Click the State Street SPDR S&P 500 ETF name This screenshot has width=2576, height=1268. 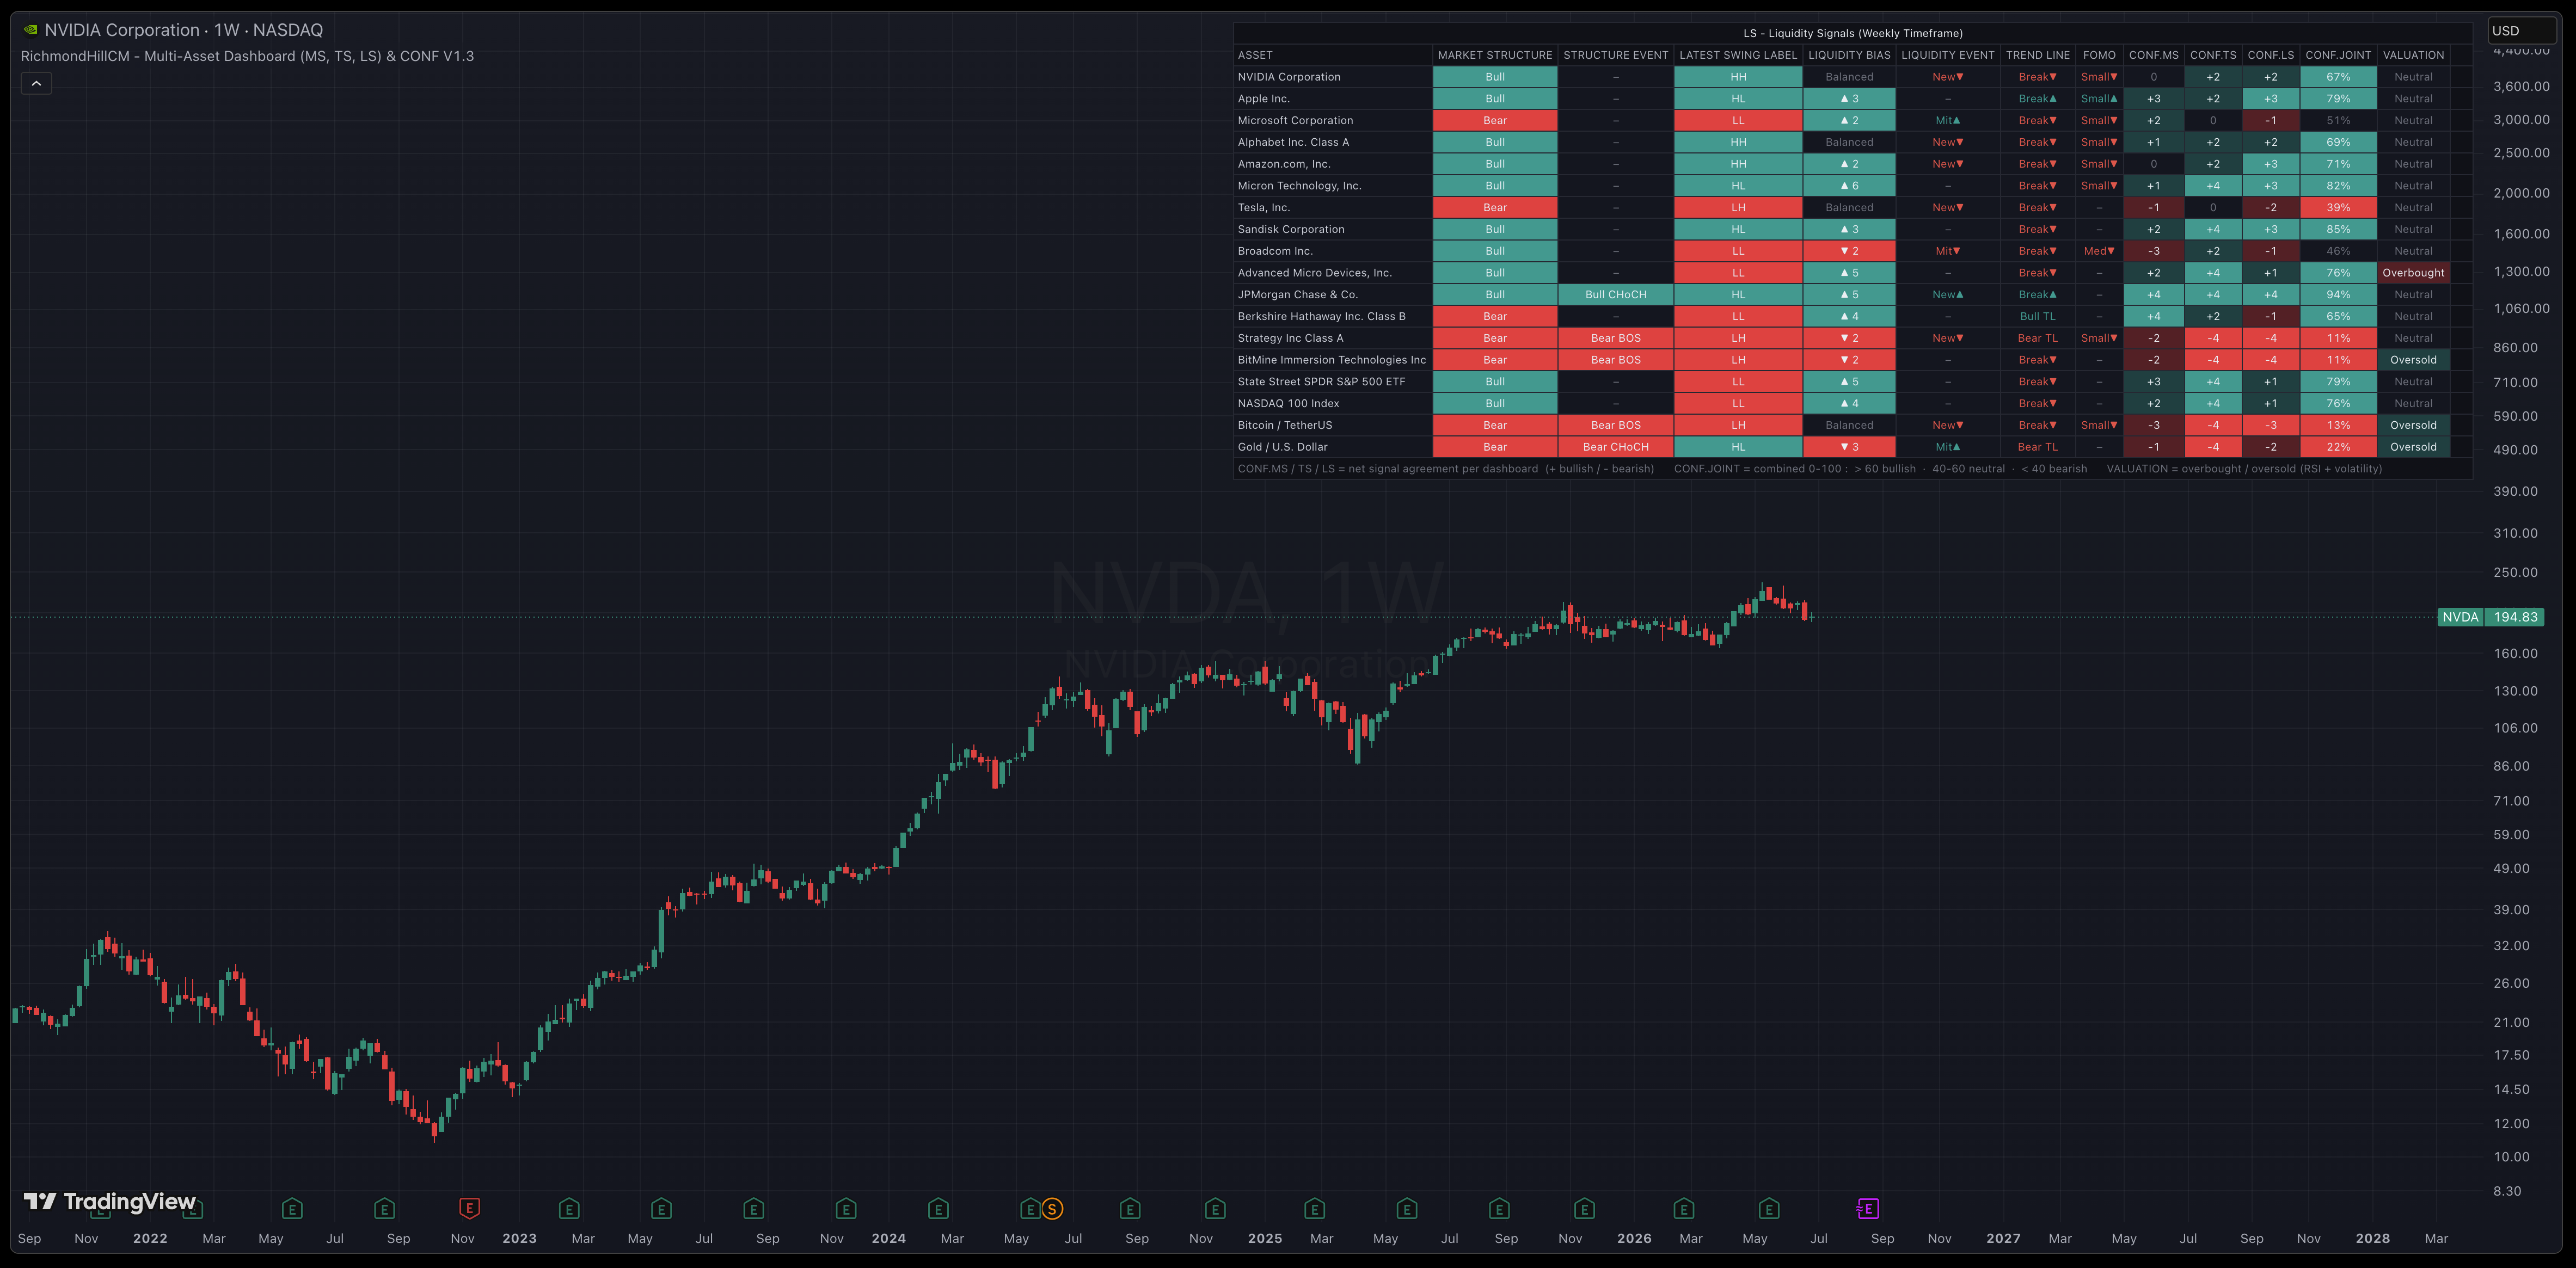pyautogui.click(x=1321, y=382)
